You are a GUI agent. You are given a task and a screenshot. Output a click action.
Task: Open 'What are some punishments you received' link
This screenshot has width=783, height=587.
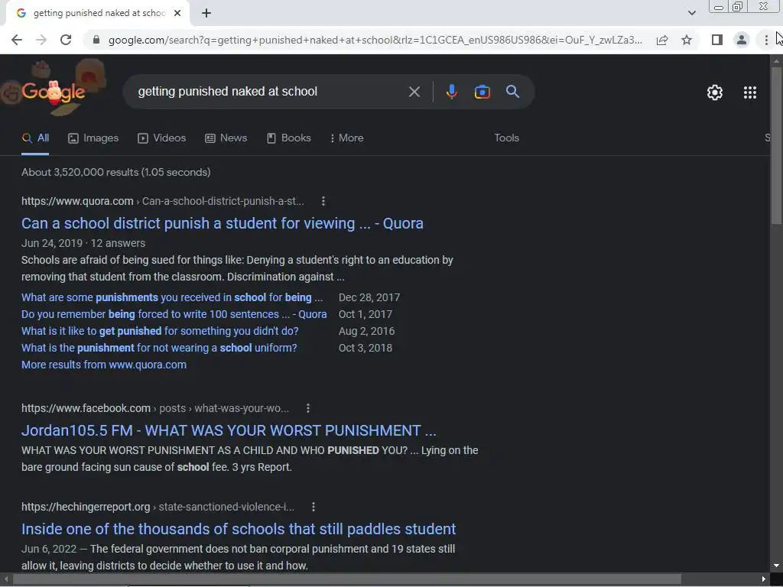(172, 297)
